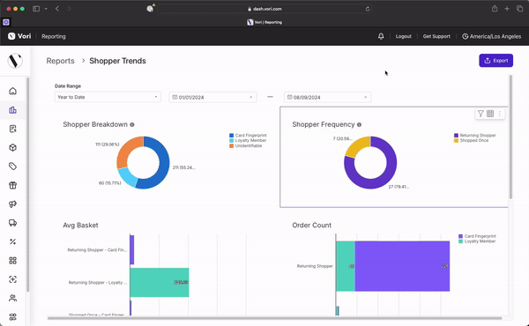The height and width of the screenshot is (326, 529).
Task: Toggle Card Fingerprint legend in Shopper Breakdown
Action: tap(248, 135)
